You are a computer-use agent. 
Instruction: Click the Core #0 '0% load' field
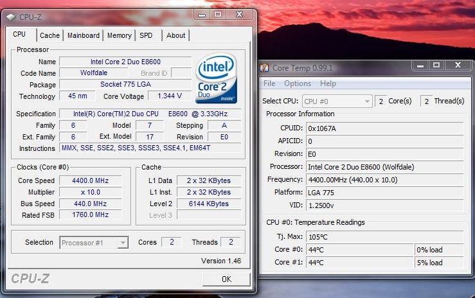pos(439,250)
